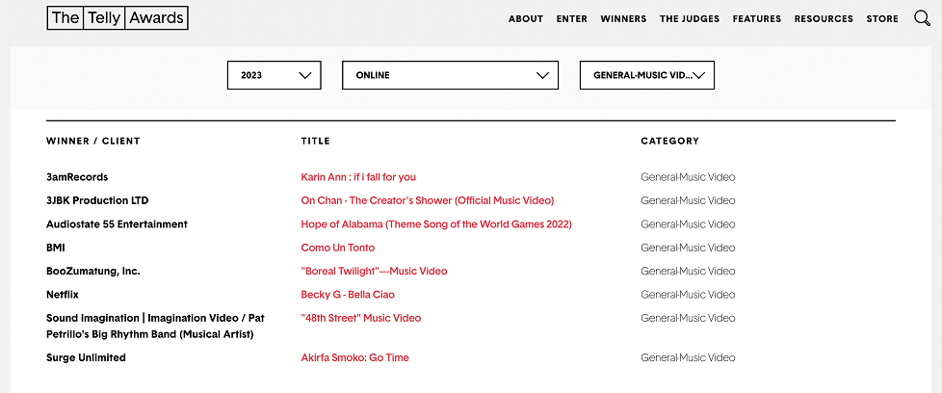
Task: Open the General-Music Video category dropdown
Action: coord(646,75)
